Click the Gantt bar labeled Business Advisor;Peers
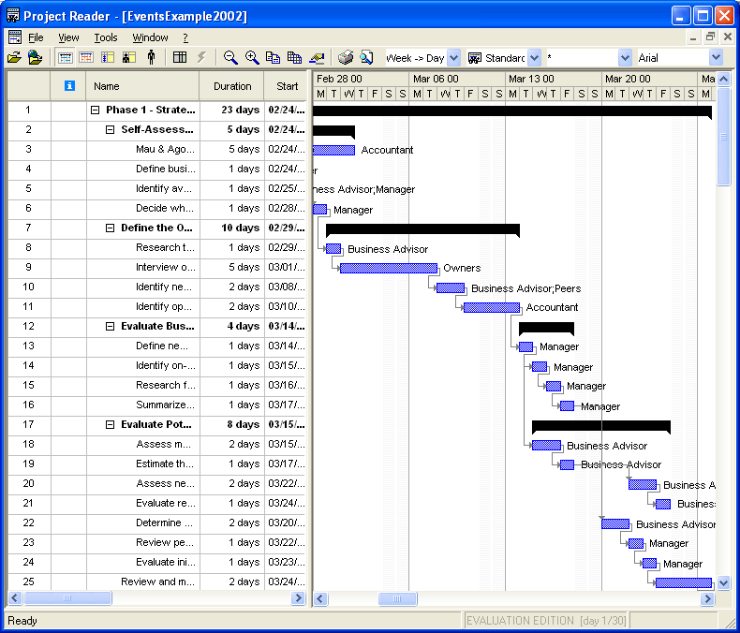 coord(451,287)
